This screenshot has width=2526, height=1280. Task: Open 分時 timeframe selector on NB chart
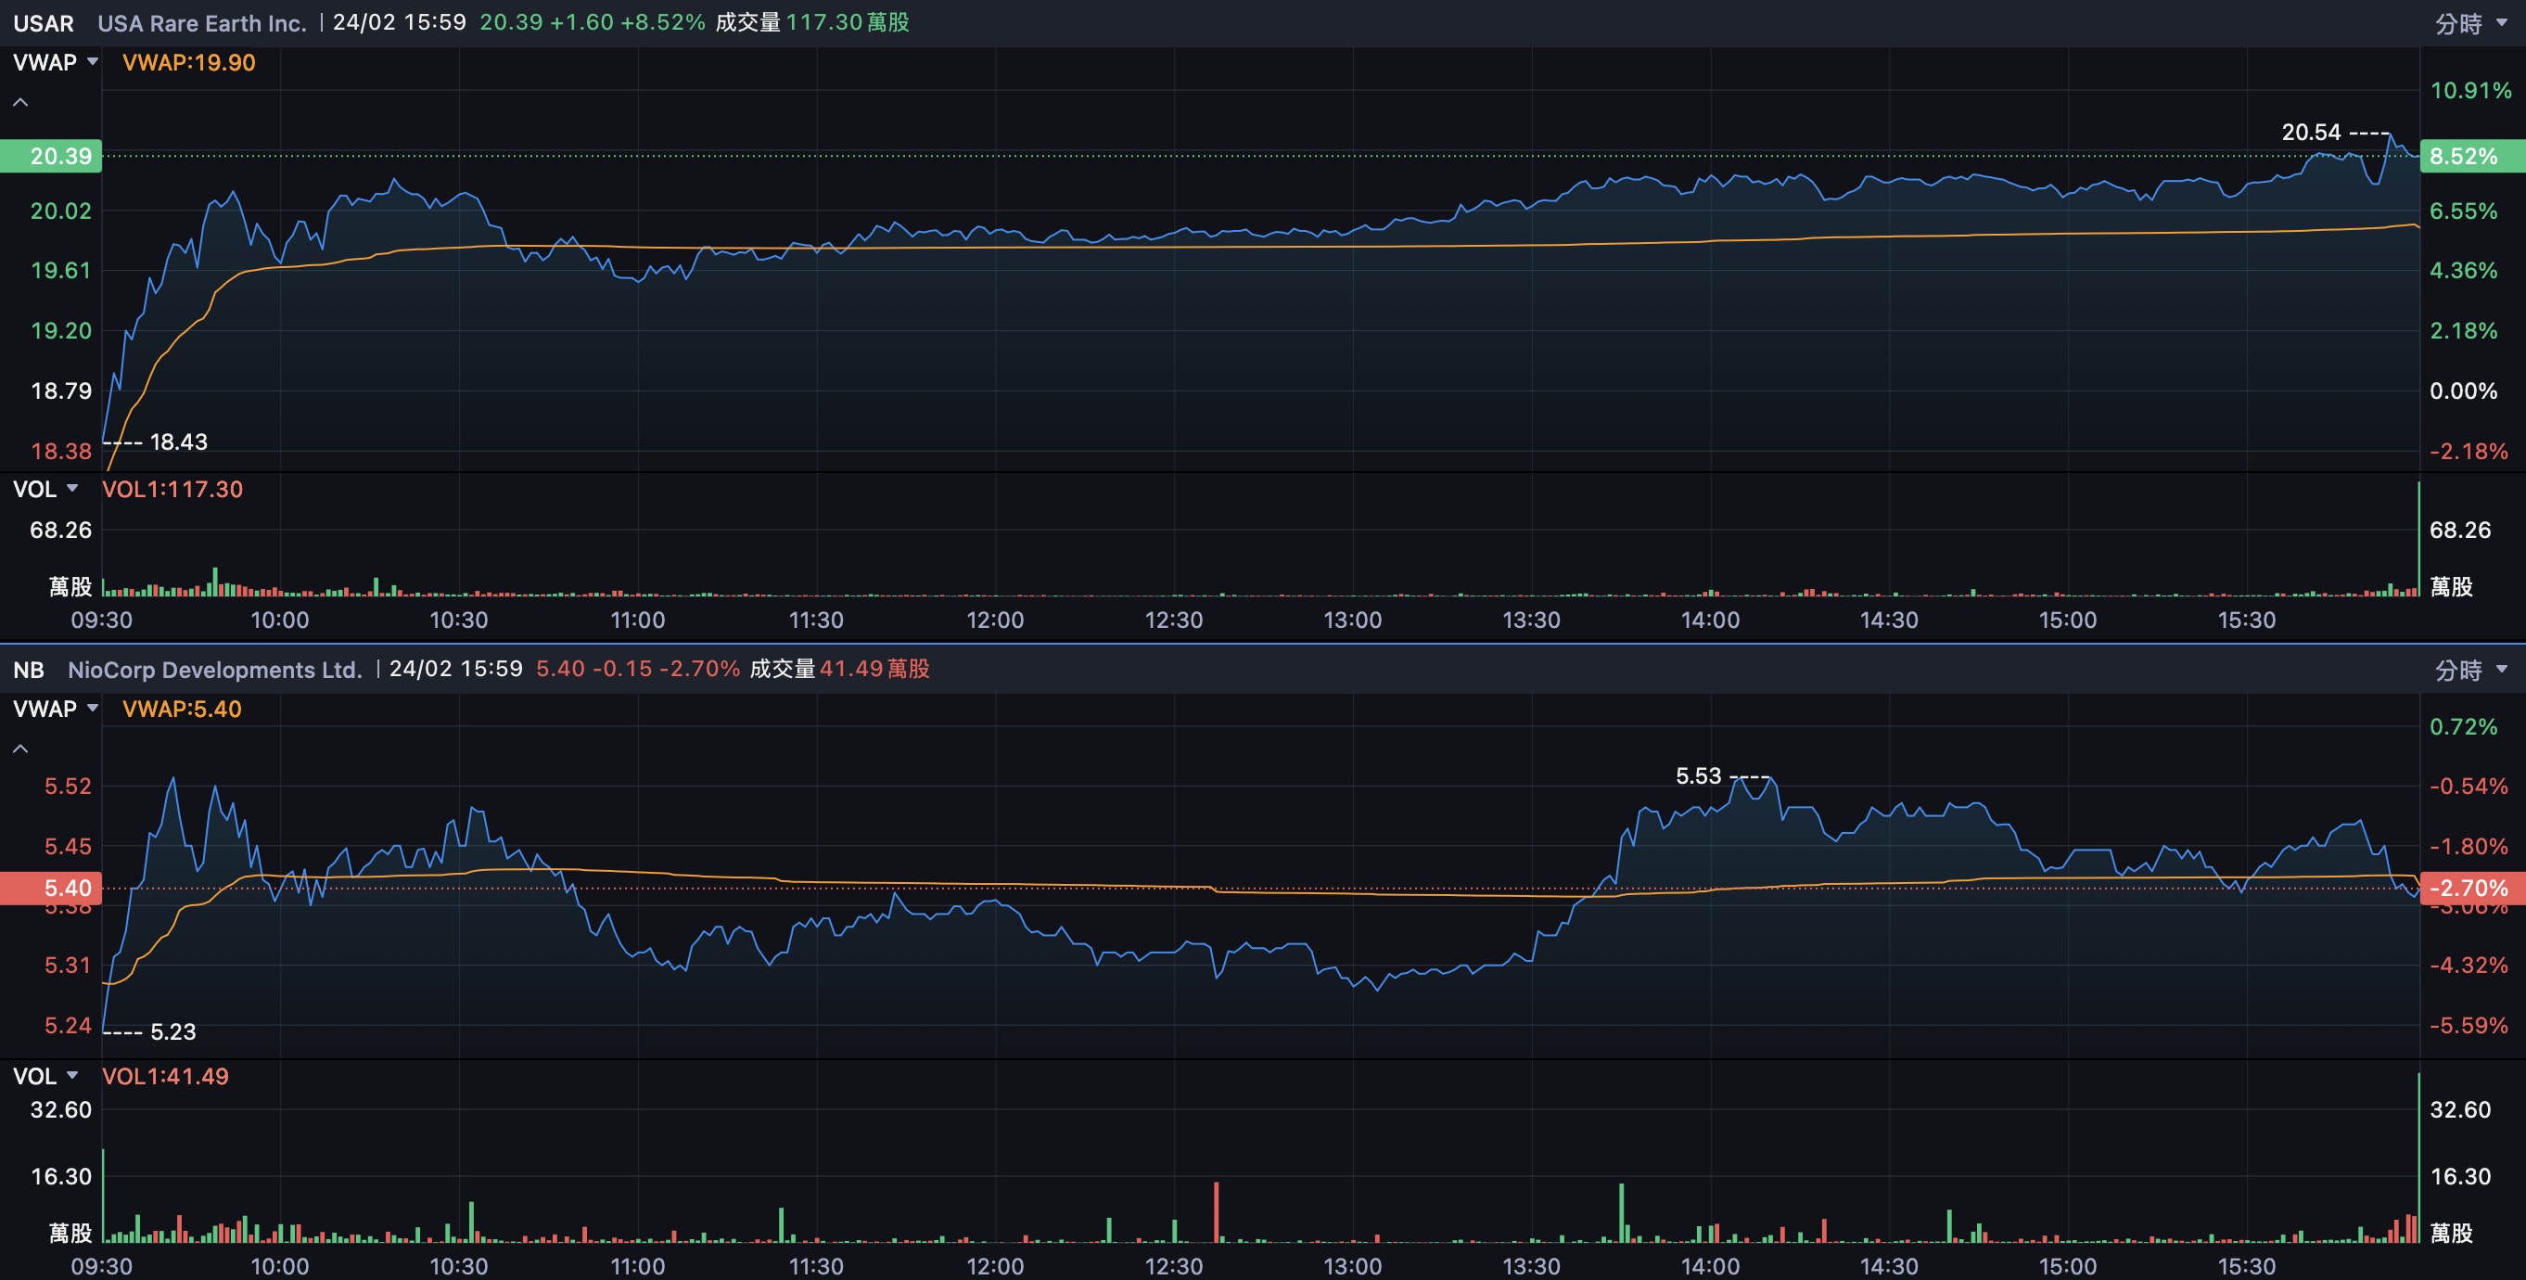2469,670
